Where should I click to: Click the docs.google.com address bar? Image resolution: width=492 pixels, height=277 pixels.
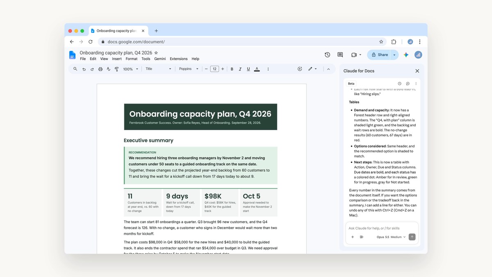click(x=242, y=41)
